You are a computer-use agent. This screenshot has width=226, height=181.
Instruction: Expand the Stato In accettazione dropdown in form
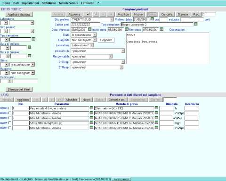coord(95,35)
